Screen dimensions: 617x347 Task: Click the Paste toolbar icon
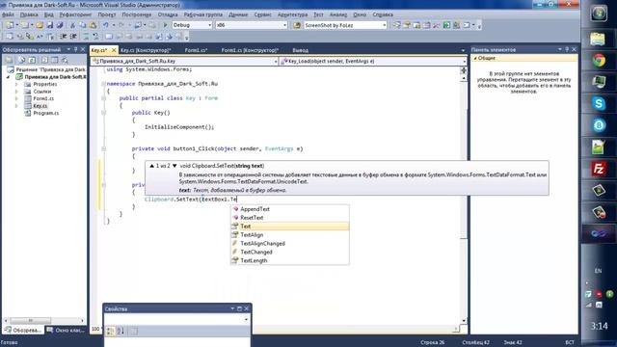click(93, 25)
